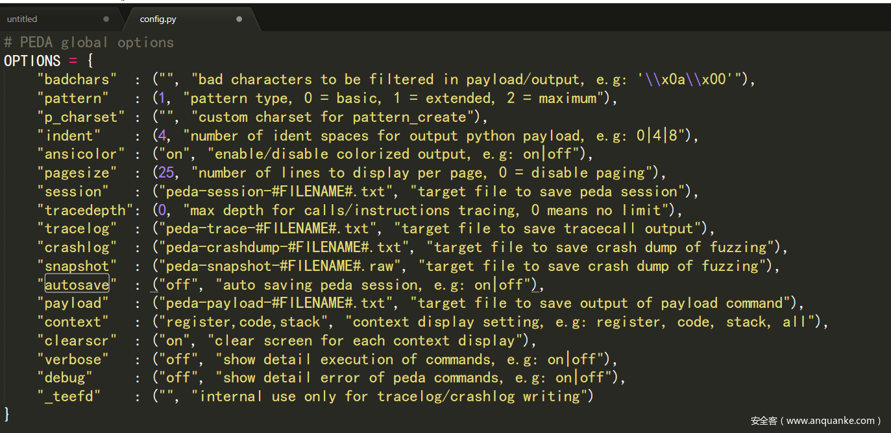Viewport: 891px width, 433px height.
Task: Place cursor on the OPTIONS variable name
Action: (32, 61)
